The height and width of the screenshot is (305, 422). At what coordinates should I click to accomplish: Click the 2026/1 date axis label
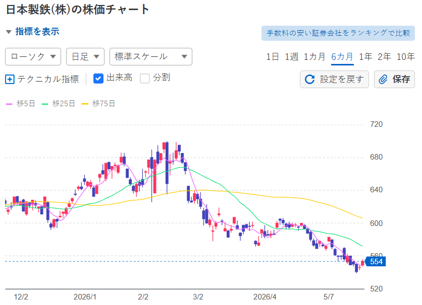pos(85,297)
